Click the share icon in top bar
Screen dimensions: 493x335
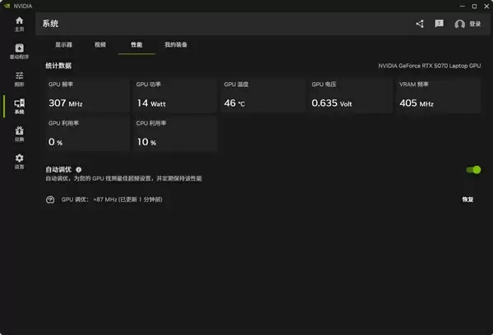tap(420, 24)
